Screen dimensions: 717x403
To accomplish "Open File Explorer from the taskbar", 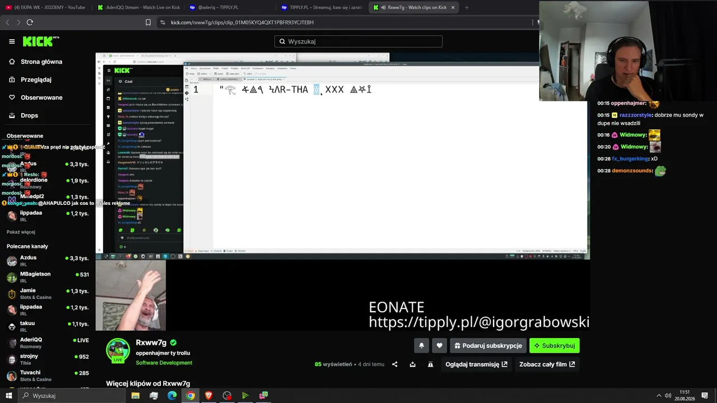I will tap(136, 396).
